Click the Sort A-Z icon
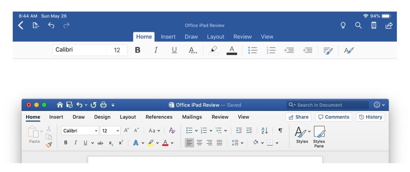 pos(264,131)
